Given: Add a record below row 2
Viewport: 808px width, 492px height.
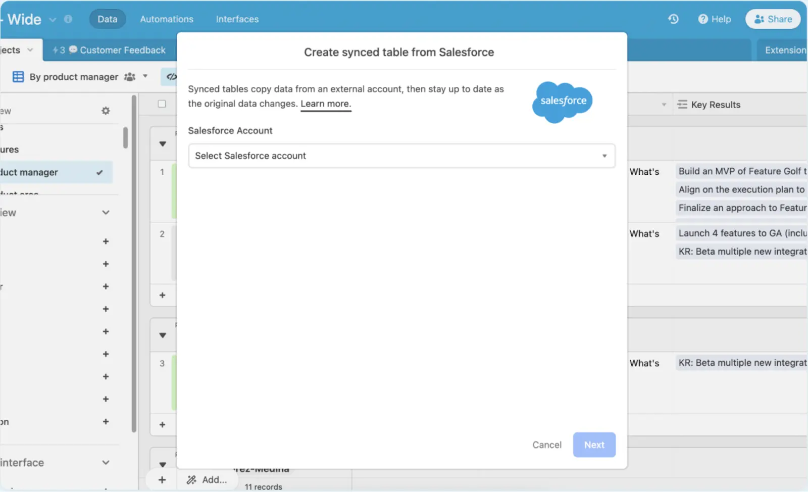Looking at the screenshot, I should [x=162, y=295].
